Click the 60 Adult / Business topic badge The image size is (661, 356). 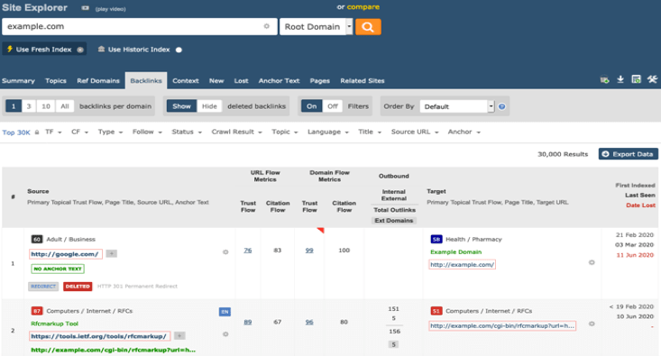tap(37, 240)
